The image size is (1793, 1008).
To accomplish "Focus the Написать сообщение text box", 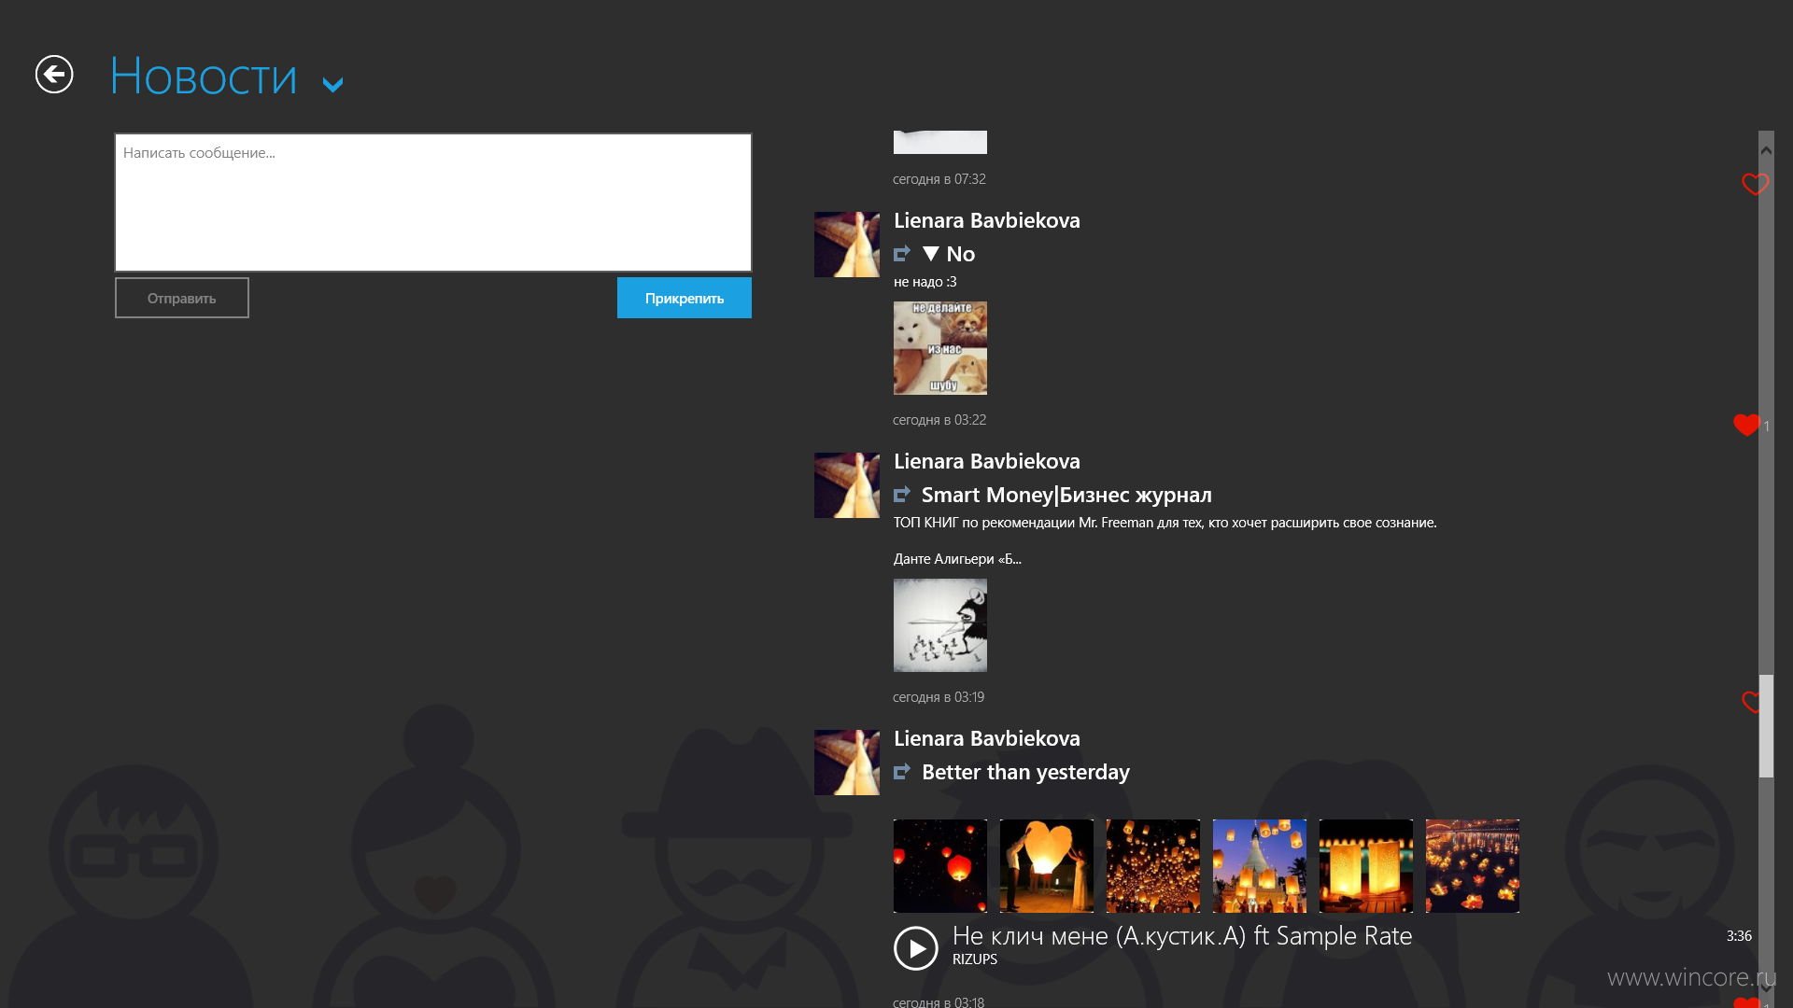I will [433, 202].
